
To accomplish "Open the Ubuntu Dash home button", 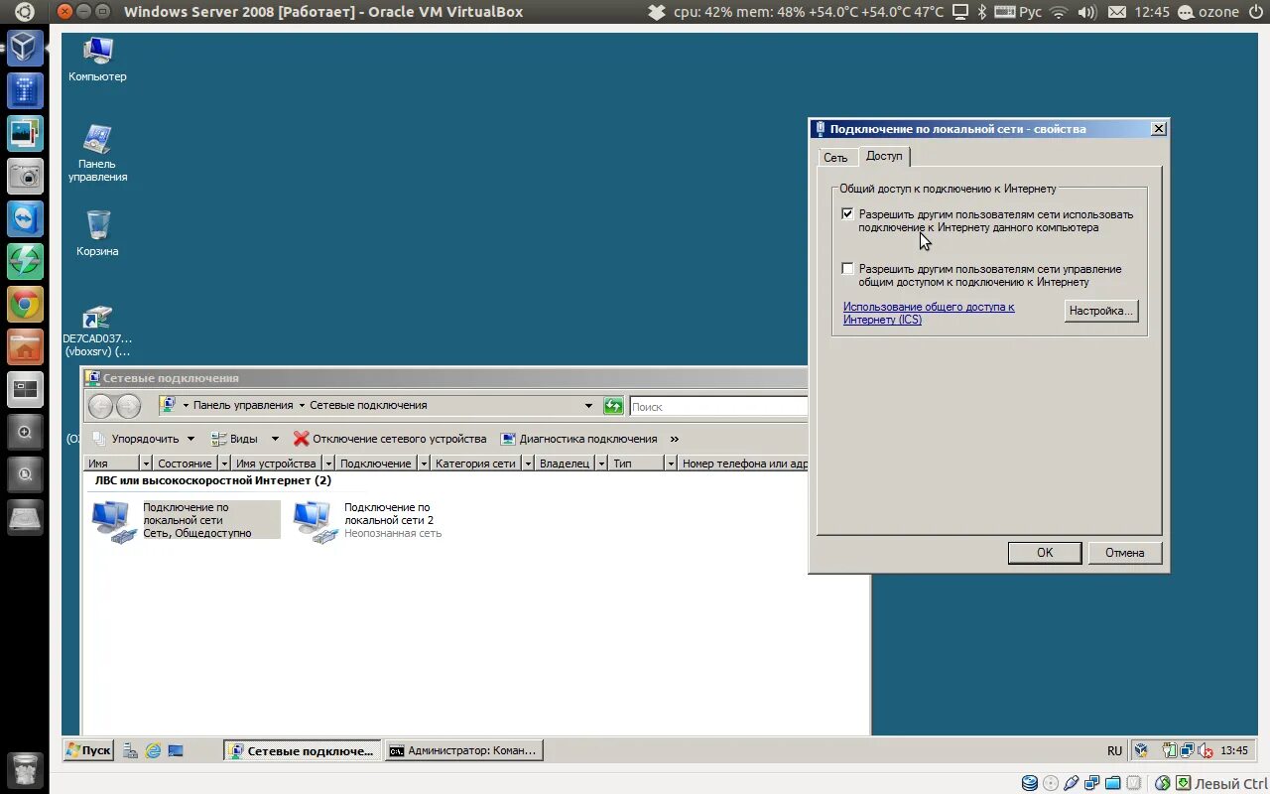I will [25, 12].
